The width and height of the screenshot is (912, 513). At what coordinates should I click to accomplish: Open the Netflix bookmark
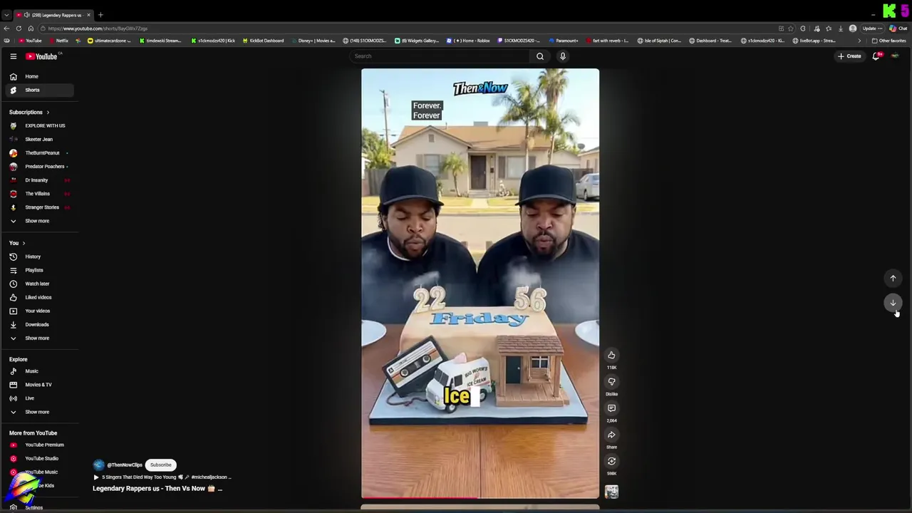[x=58, y=41]
